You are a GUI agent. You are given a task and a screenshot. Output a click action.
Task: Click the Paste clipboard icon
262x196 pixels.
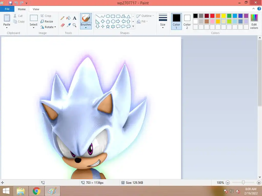tap(7, 18)
